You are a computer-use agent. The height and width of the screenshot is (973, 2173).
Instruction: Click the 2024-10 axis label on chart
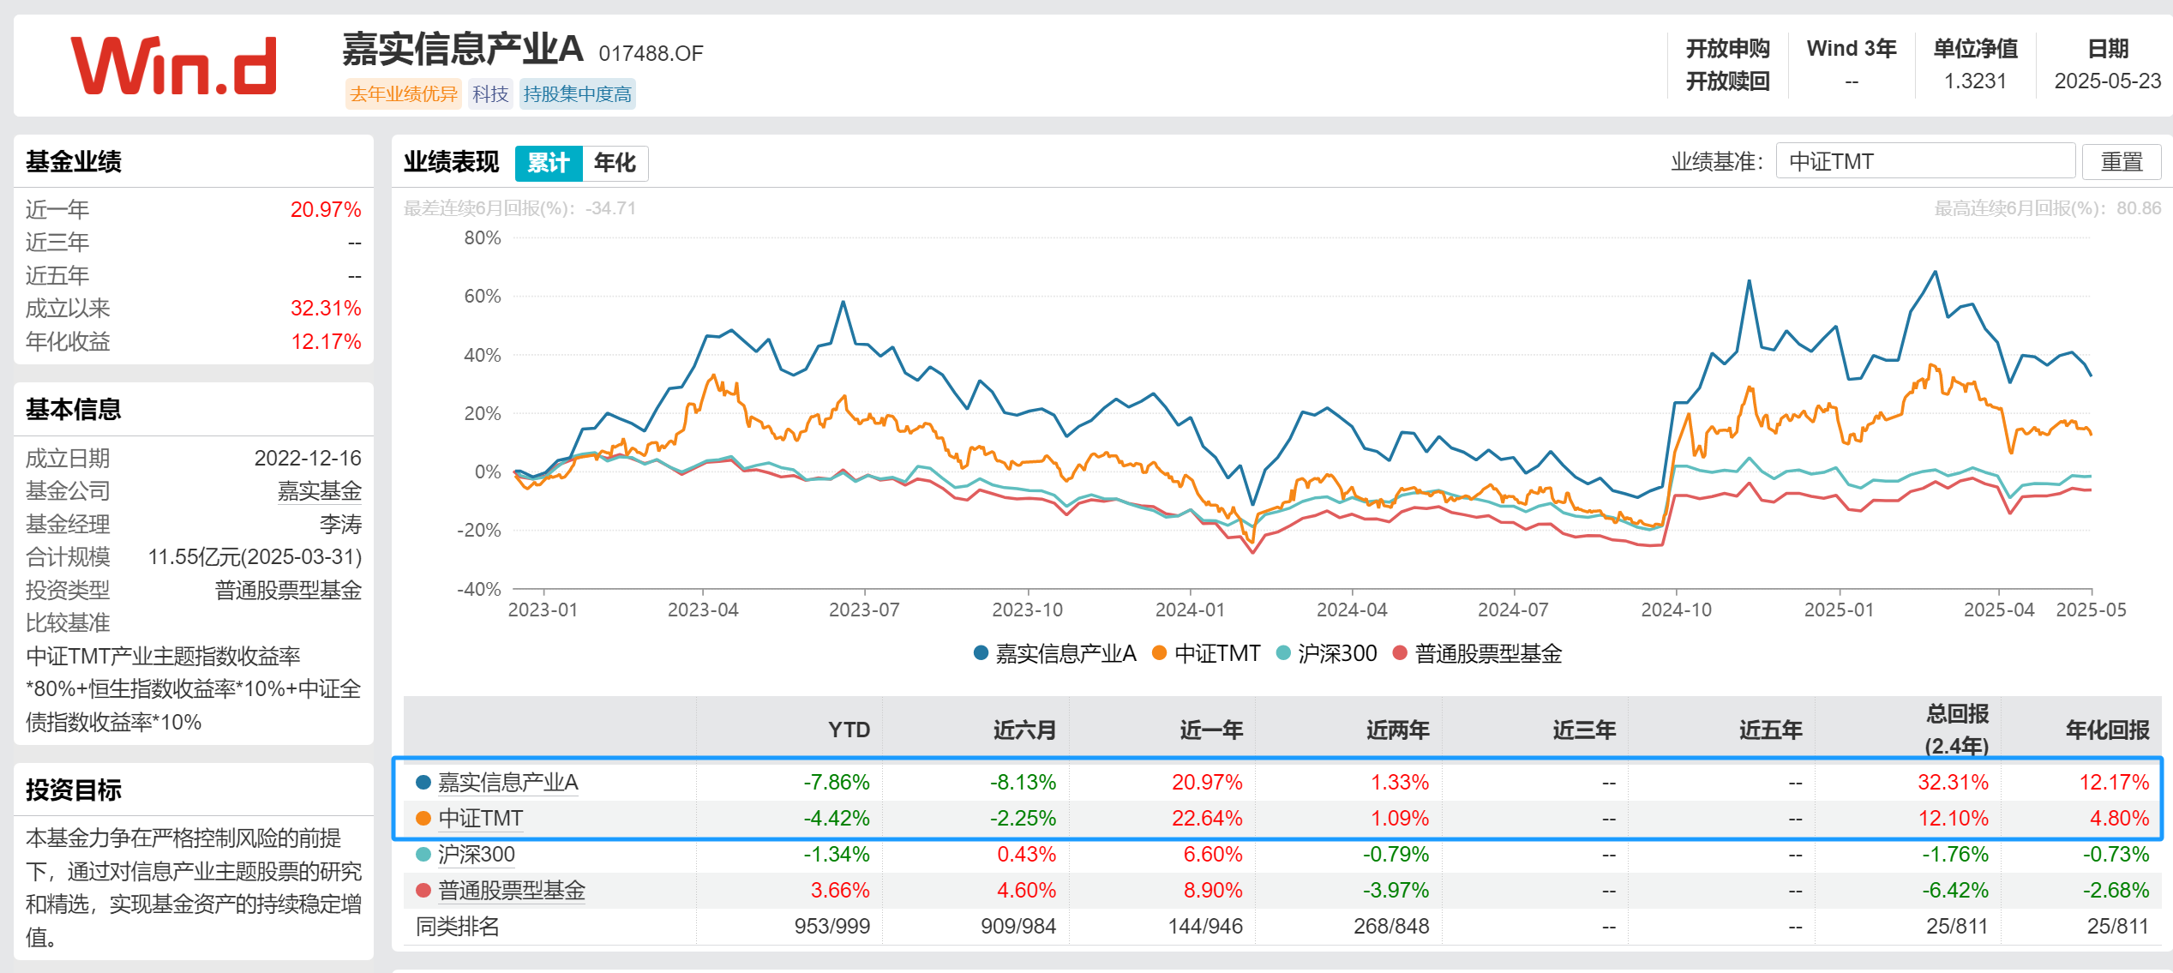[x=1676, y=610]
